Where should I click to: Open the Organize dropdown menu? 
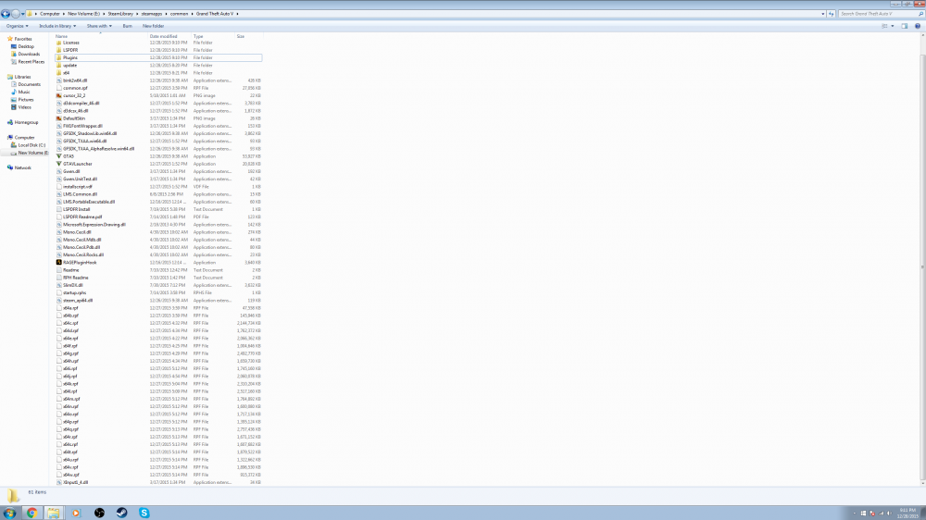pyautogui.click(x=17, y=26)
